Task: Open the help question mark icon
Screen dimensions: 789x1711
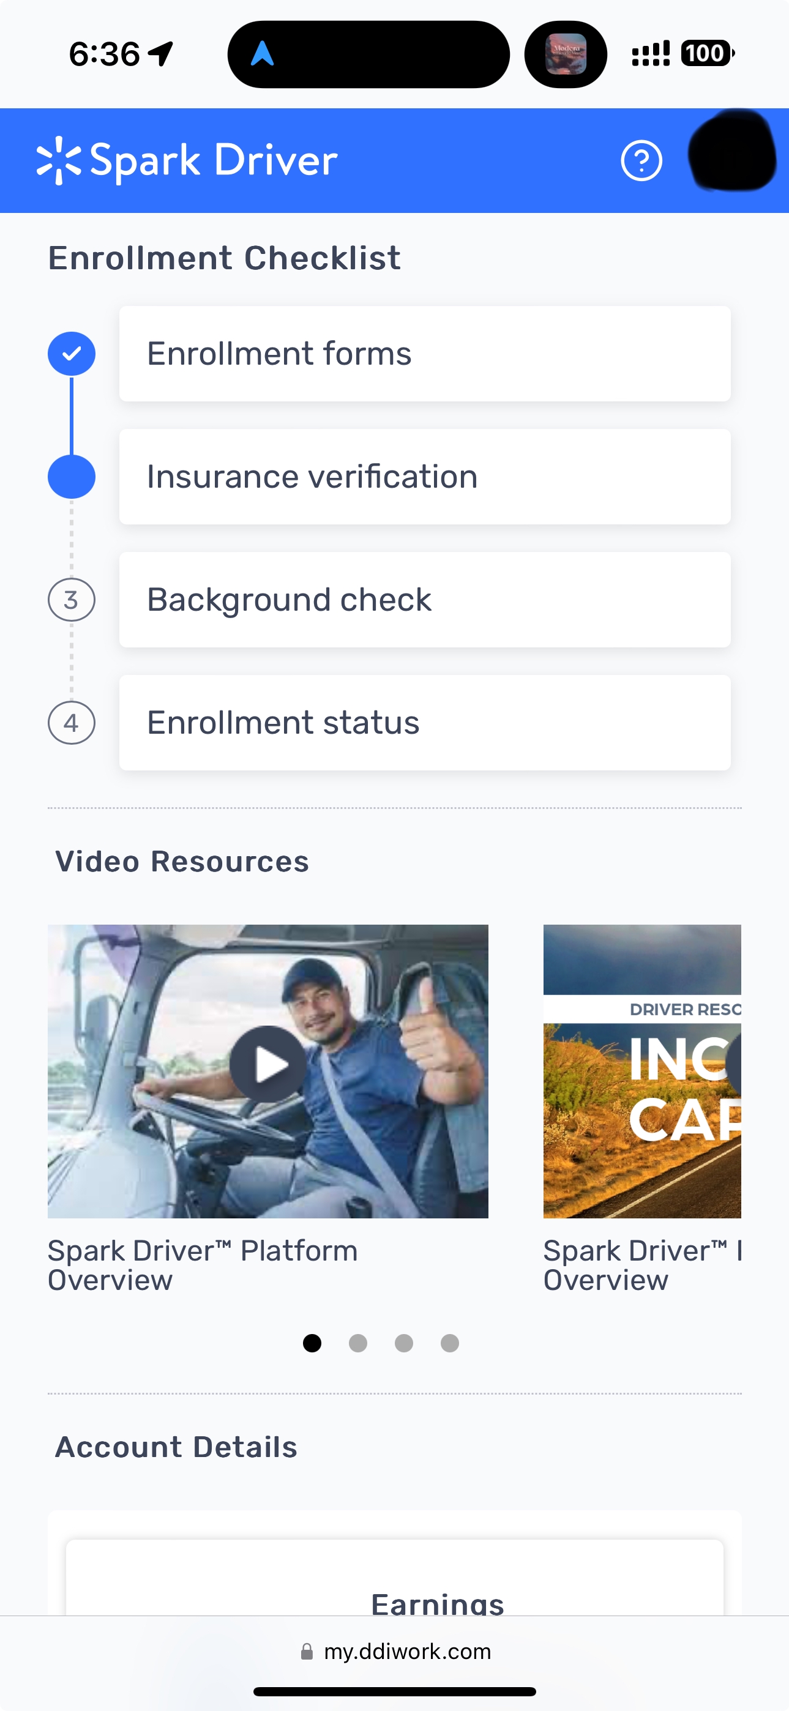Action: (641, 161)
